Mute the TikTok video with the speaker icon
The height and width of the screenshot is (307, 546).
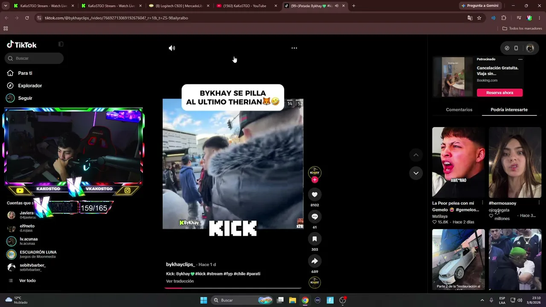click(172, 48)
